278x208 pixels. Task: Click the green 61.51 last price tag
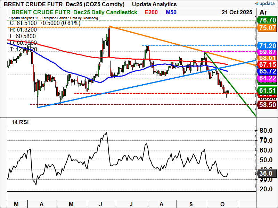[x=267, y=90]
